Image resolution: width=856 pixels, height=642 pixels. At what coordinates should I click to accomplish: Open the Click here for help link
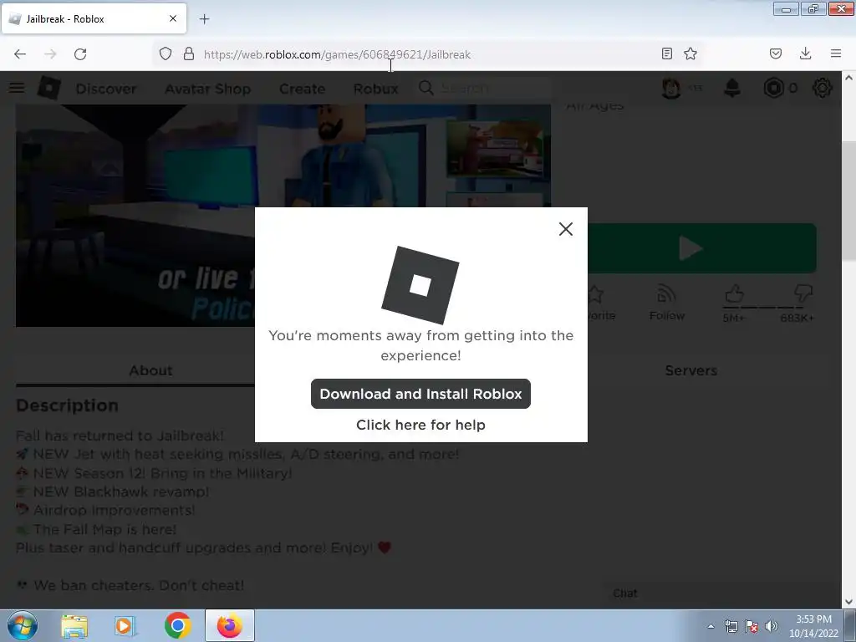(x=420, y=425)
